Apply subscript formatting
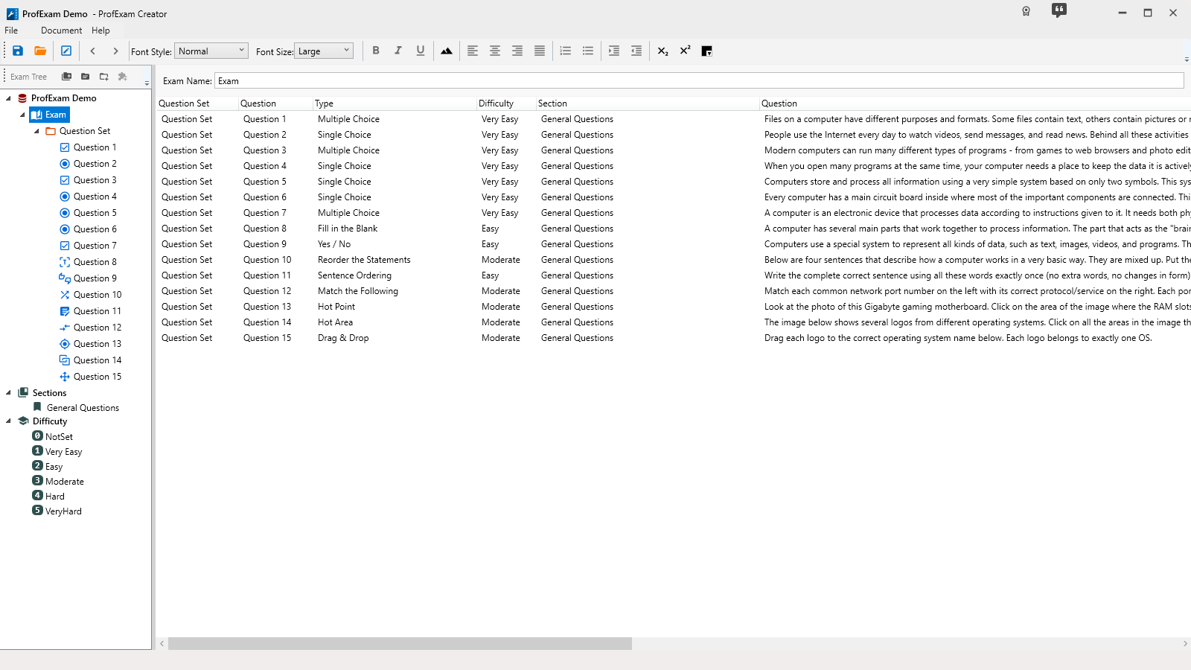Screen dimensions: 1191x670 [662, 51]
